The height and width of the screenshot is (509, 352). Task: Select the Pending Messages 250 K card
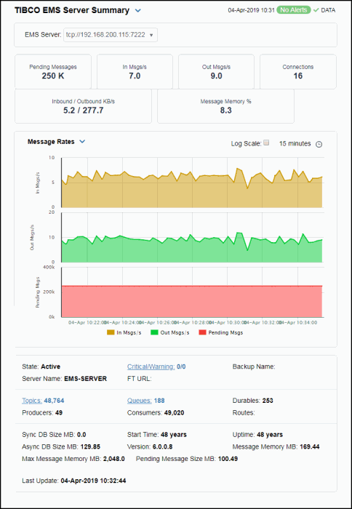[x=53, y=71]
